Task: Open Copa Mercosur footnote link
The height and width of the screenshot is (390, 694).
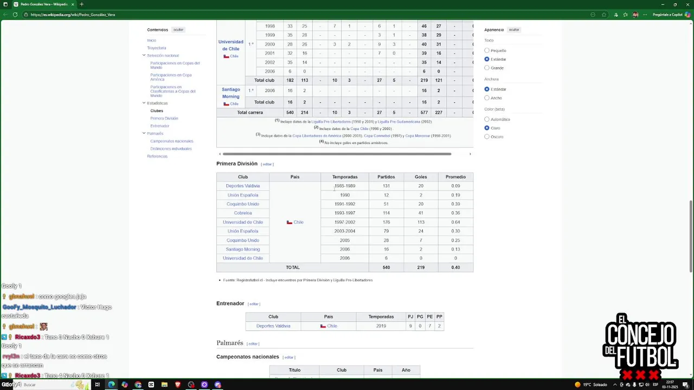Action: (417, 136)
